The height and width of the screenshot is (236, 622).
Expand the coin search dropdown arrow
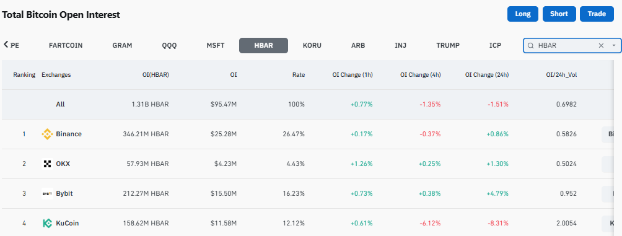[614, 46]
